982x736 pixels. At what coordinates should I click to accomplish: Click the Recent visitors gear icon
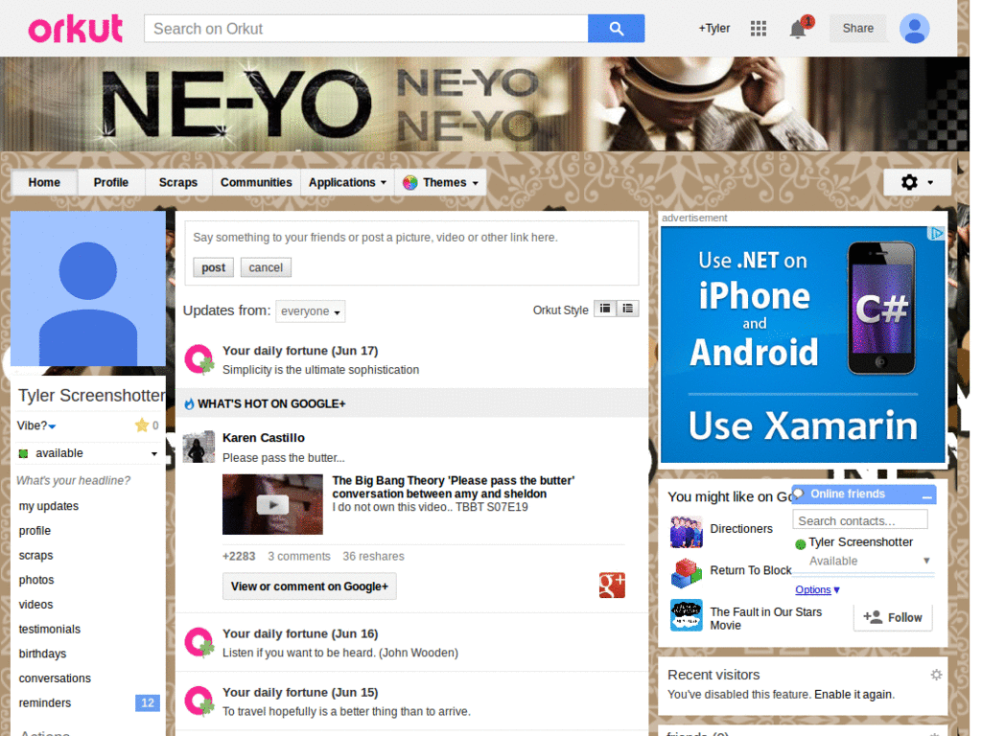coord(936,675)
